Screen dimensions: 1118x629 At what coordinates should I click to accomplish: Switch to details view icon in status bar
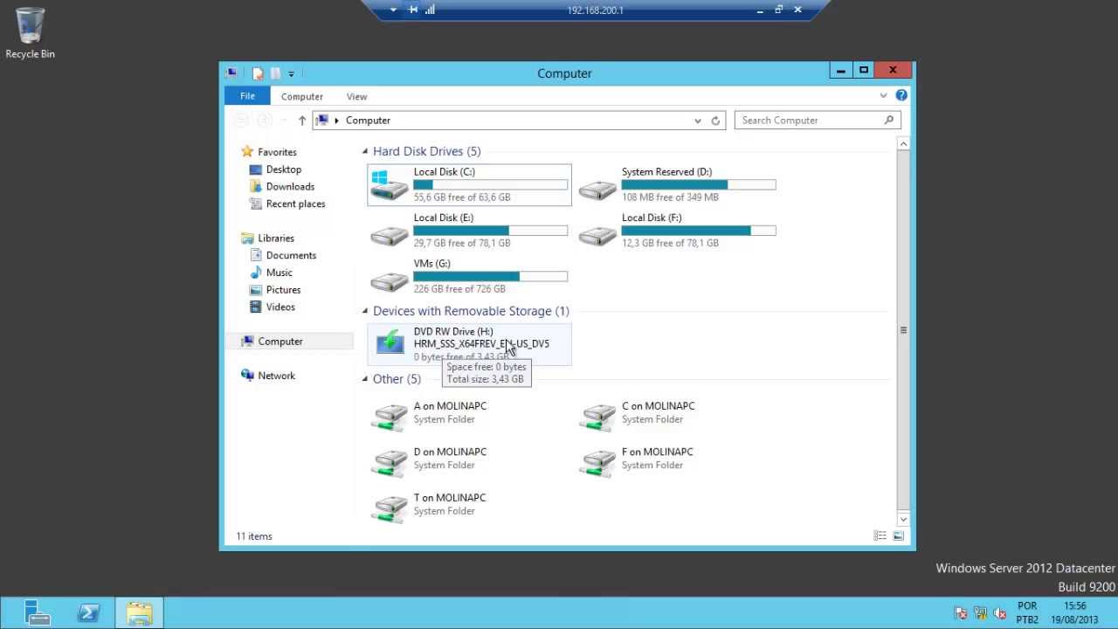(x=880, y=536)
